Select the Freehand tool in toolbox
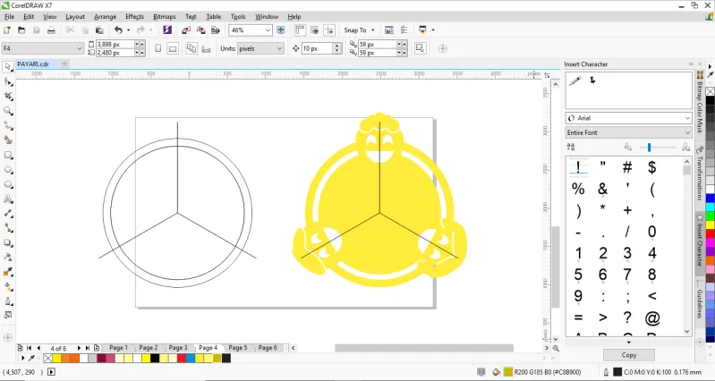This screenshot has width=715, height=381. pos(8,125)
